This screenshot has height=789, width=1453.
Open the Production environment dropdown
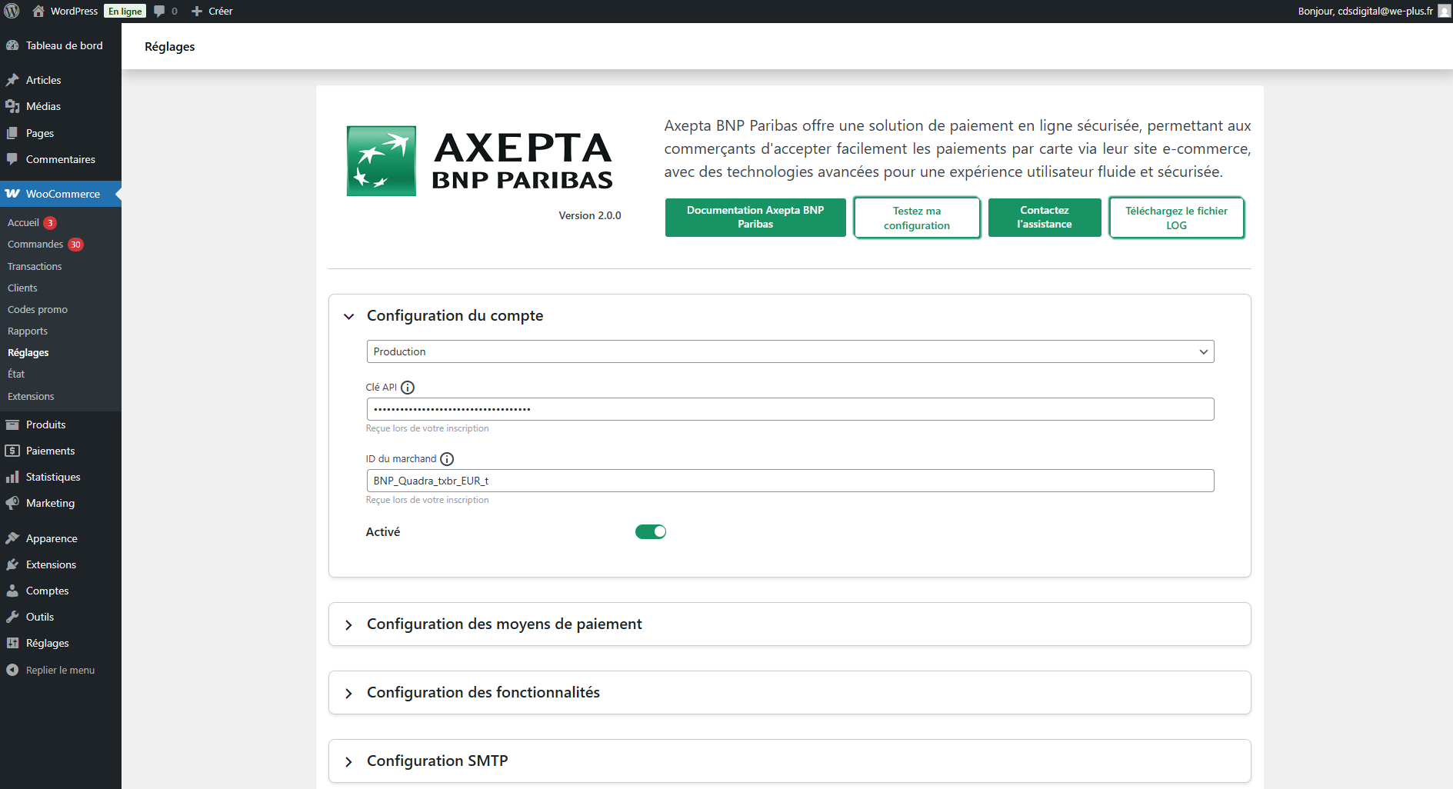790,351
